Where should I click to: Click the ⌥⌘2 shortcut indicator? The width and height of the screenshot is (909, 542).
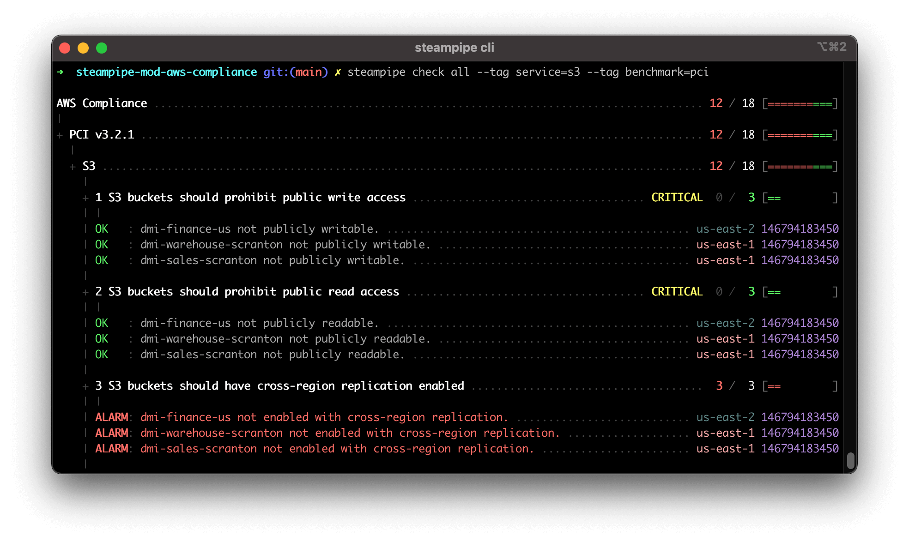point(832,47)
